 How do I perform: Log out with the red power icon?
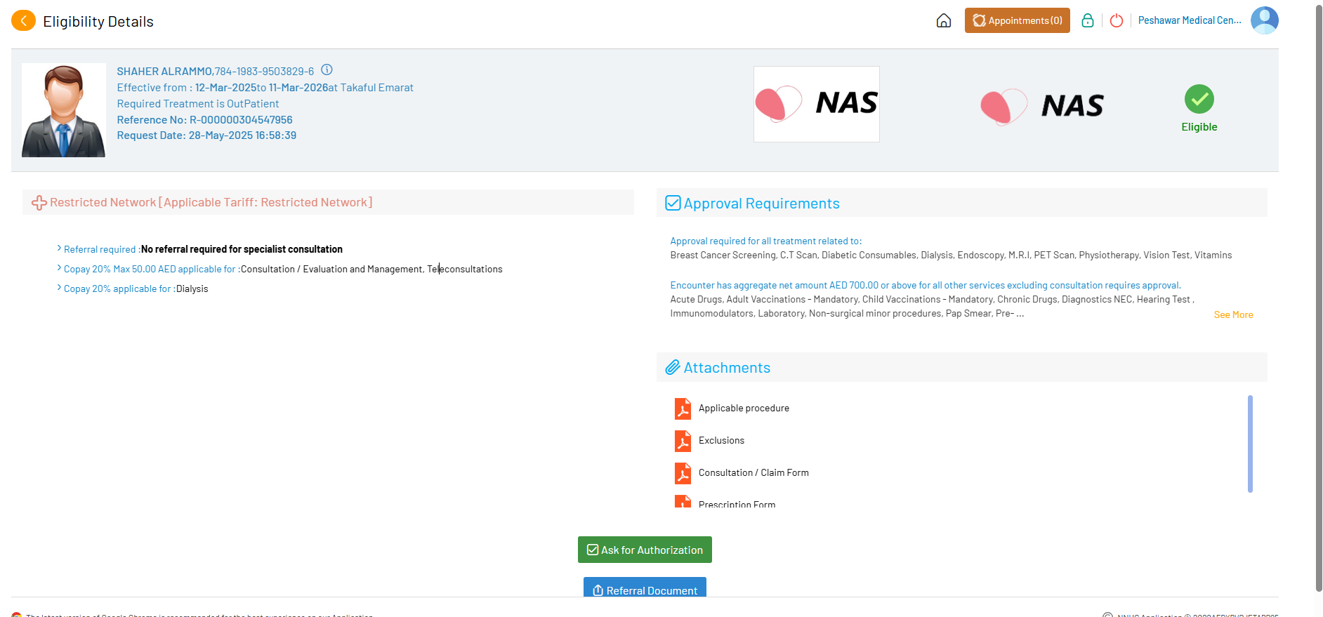[1117, 20]
